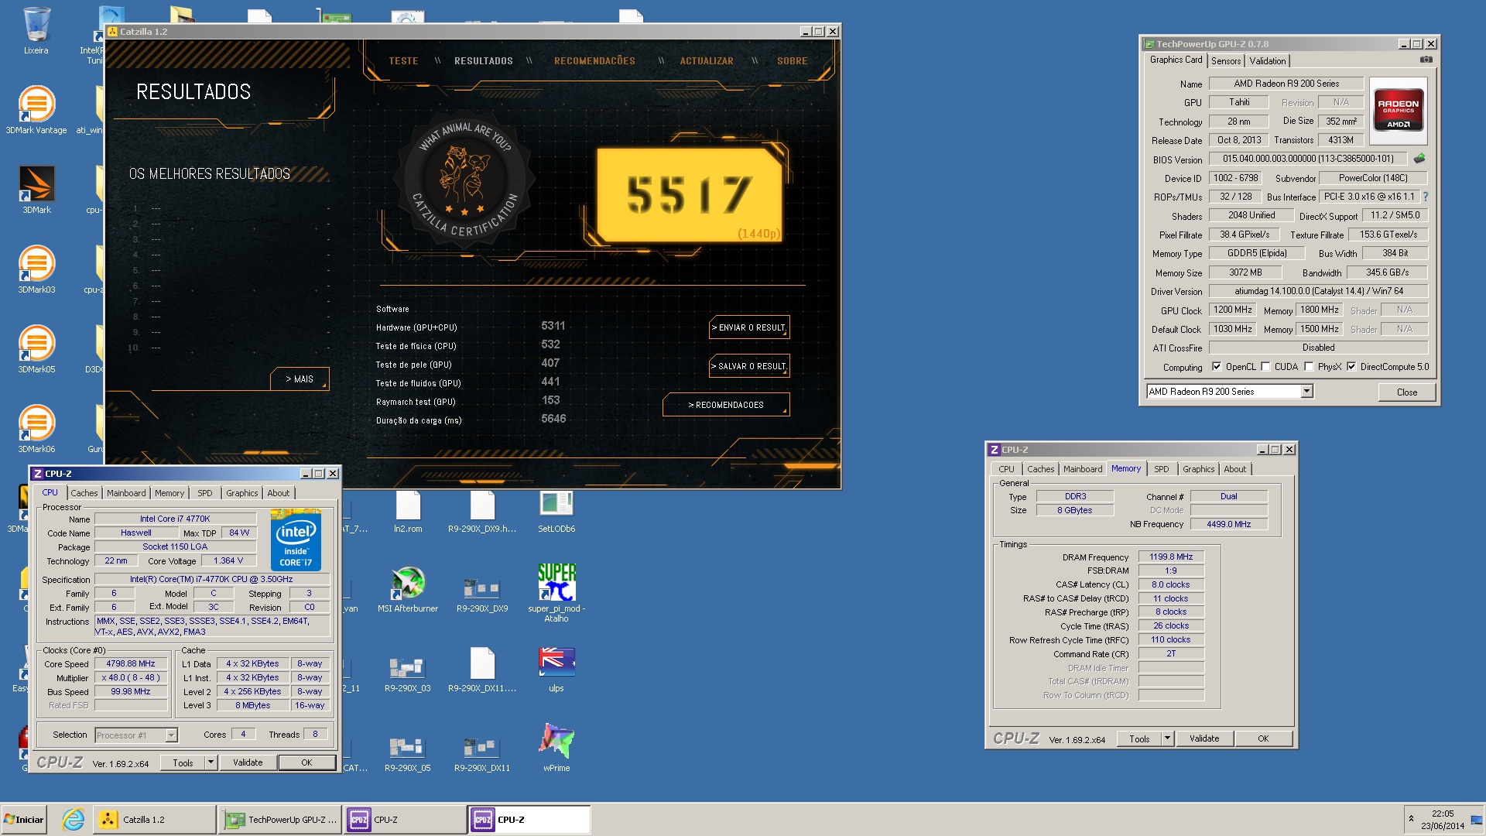Open the Caches tab in CPU-Z CPU window

click(84, 493)
